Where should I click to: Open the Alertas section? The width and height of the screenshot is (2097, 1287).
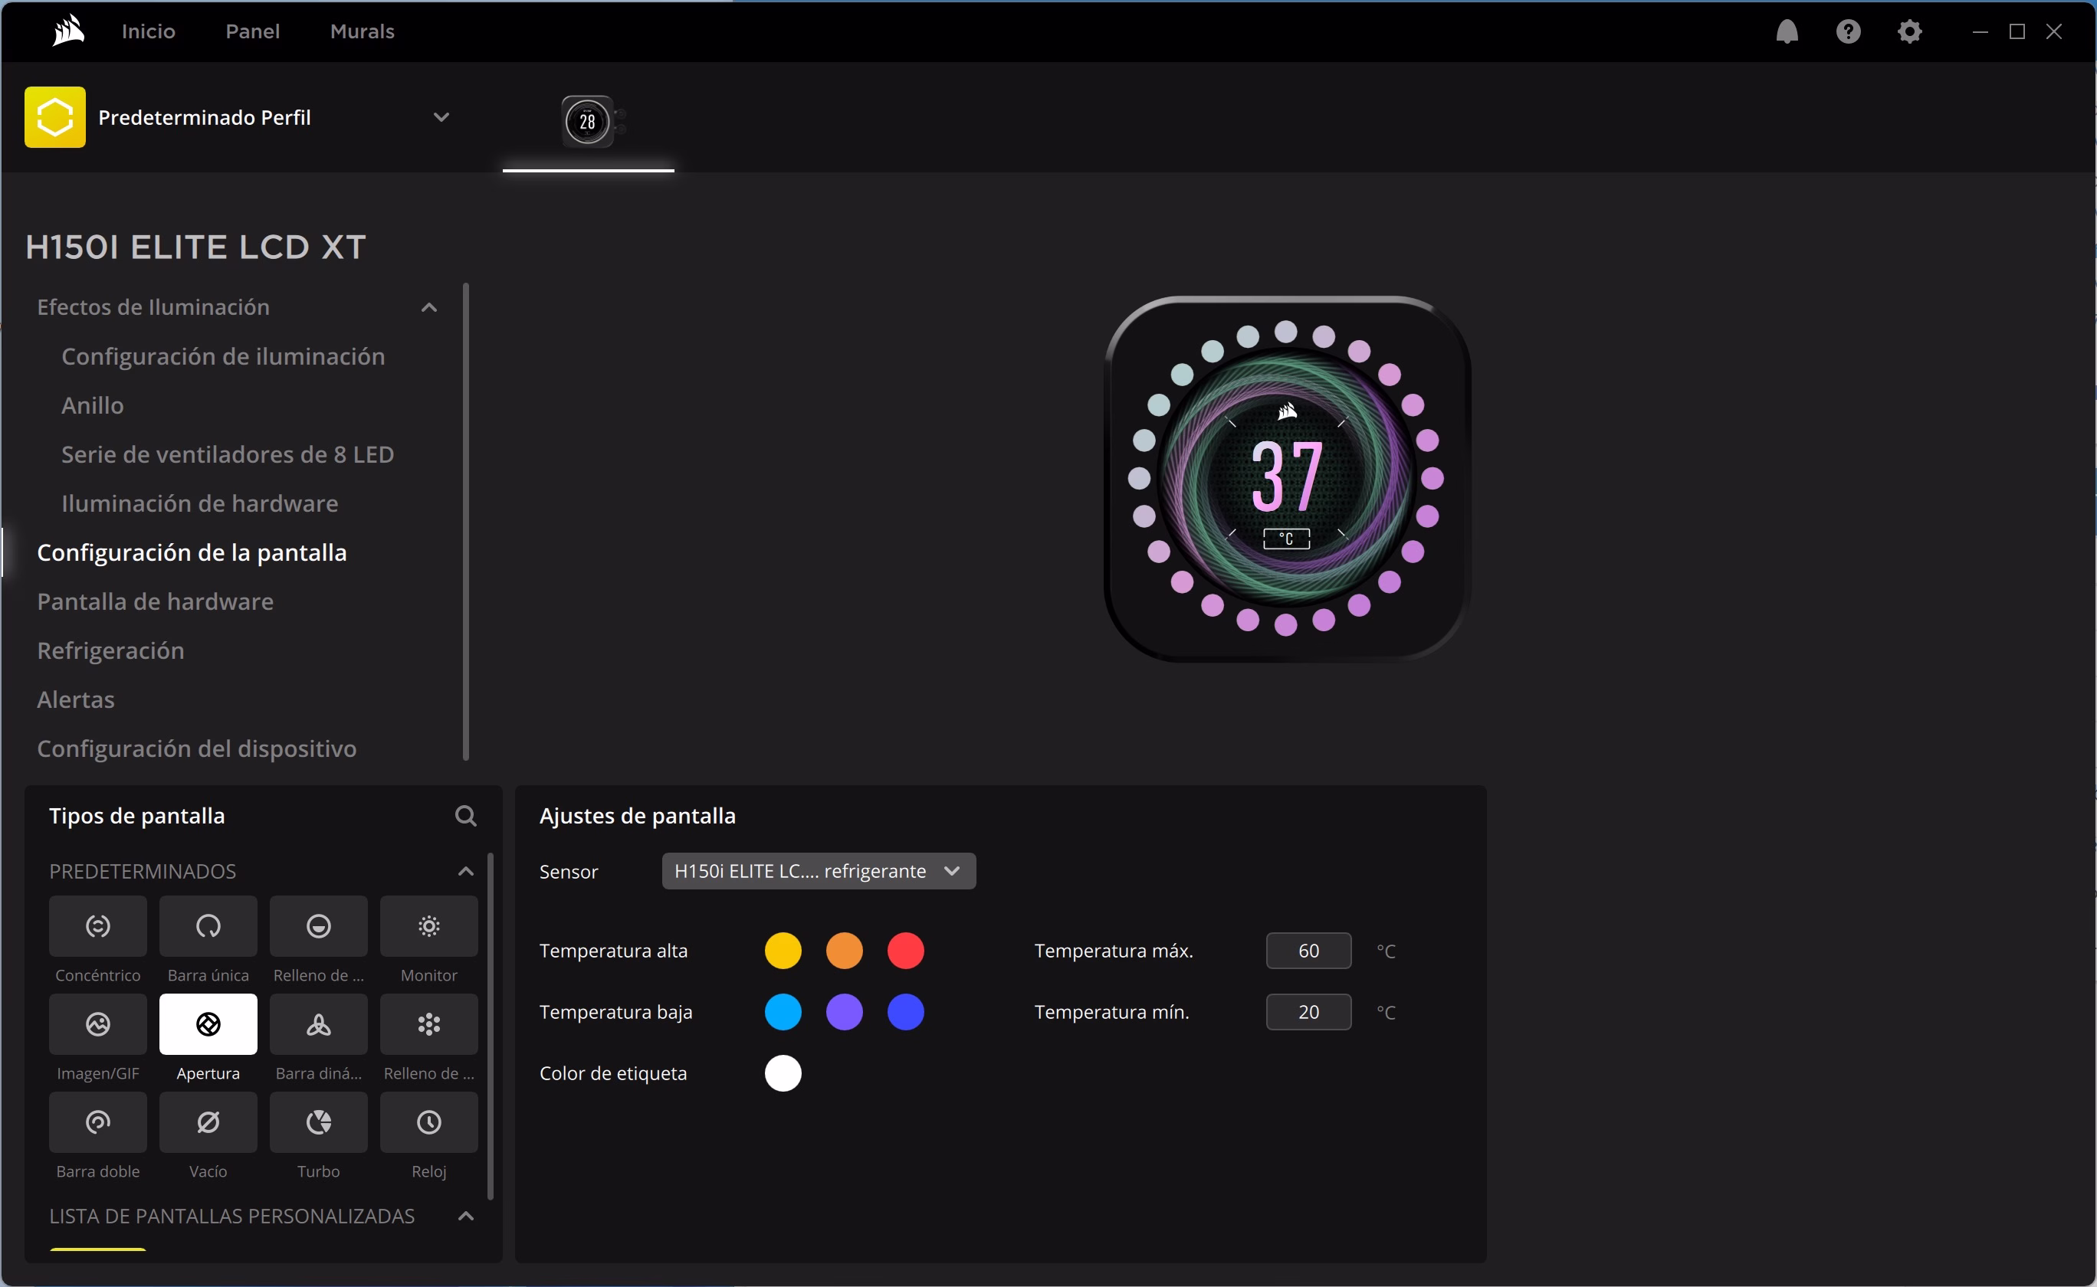pyautogui.click(x=76, y=699)
